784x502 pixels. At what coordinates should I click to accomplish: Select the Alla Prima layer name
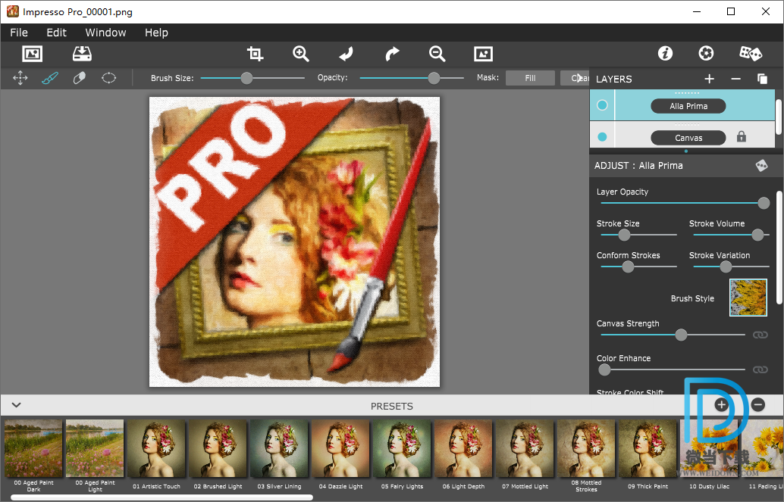pyautogui.click(x=688, y=106)
